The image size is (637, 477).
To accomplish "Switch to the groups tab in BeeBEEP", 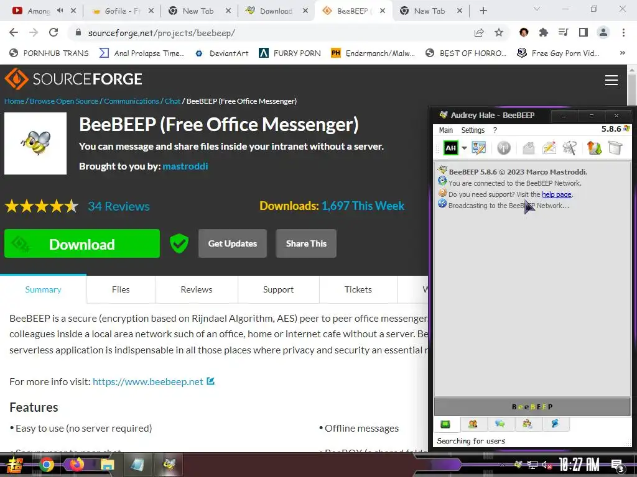I will pos(528,424).
